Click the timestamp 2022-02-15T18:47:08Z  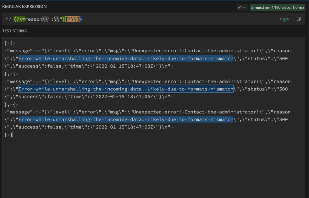tap(124, 66)
